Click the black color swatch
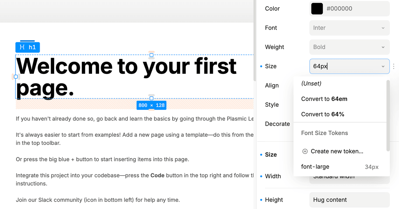The height and width of the screenshot is (209, 399). [x=317, y=9]
